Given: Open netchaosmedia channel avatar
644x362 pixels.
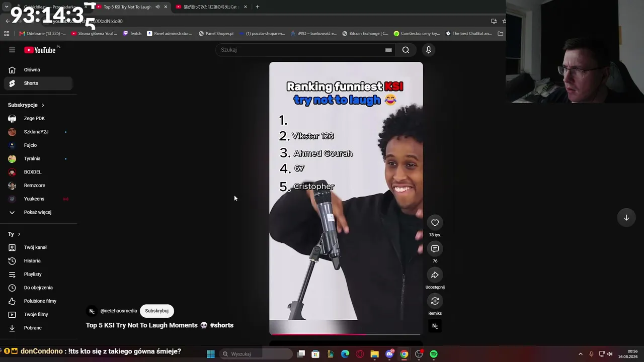Looking at the screenshot, I should pos(92,311).
